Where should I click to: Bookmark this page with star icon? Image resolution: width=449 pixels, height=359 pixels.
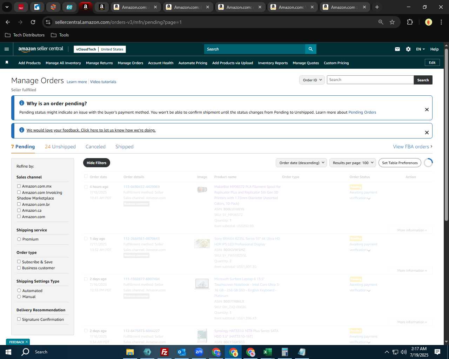(x=392, y=22)
